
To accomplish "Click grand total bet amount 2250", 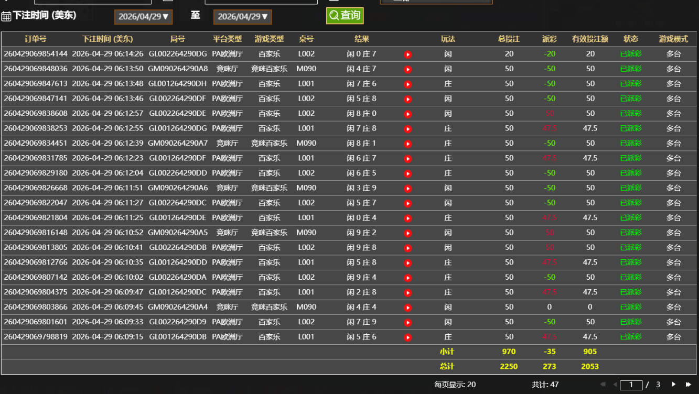I will coord(509,367).
